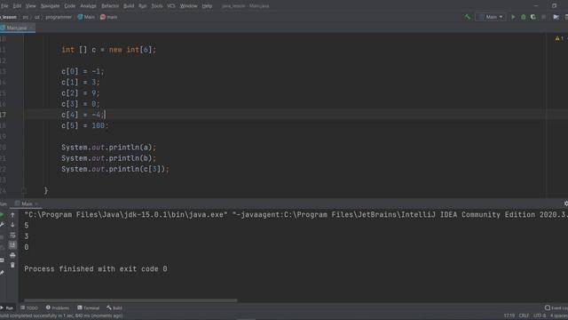Click the warning indicator in editor corner
Screen dimensions: 568x320
click(559, 38)
